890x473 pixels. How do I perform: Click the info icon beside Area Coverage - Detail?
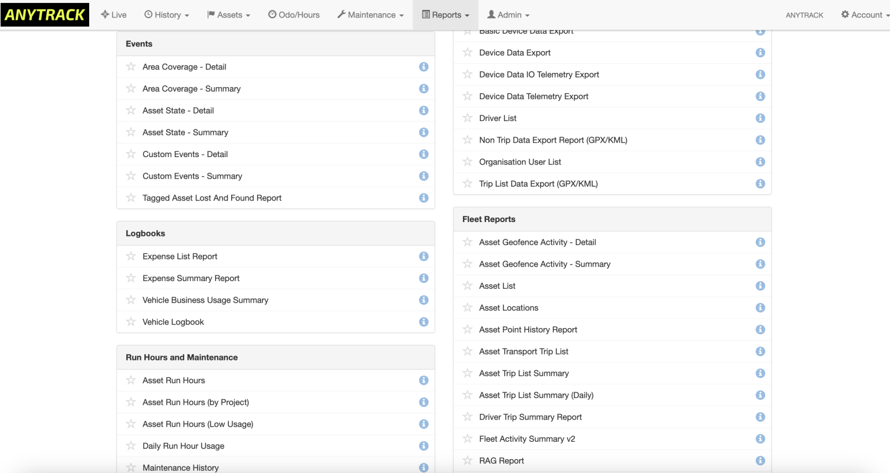pos(424,67)
